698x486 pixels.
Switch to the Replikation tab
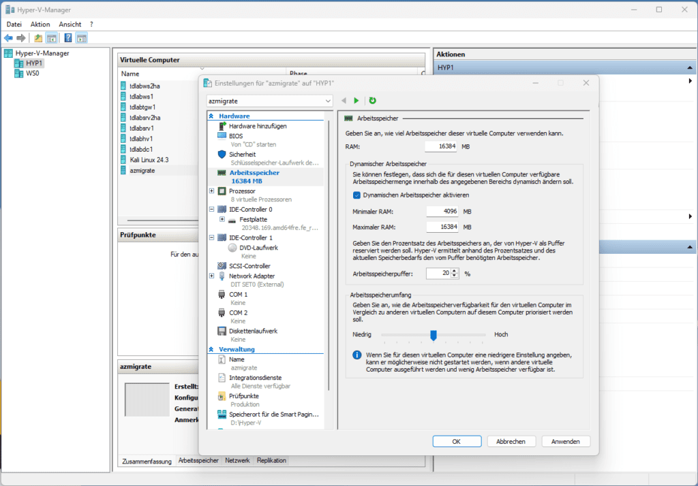[271, 461]
